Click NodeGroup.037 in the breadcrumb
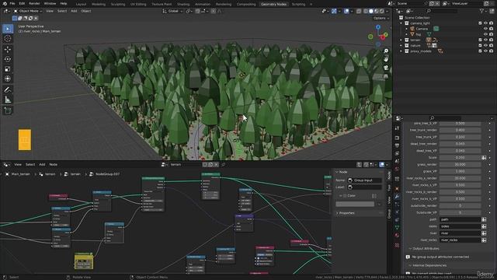497x280 pixels. pos(107,174)
